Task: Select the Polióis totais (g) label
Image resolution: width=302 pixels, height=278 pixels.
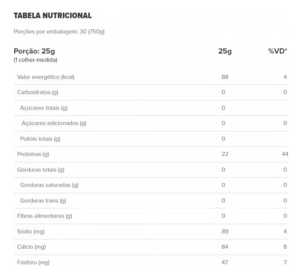Action: point(40,139)
